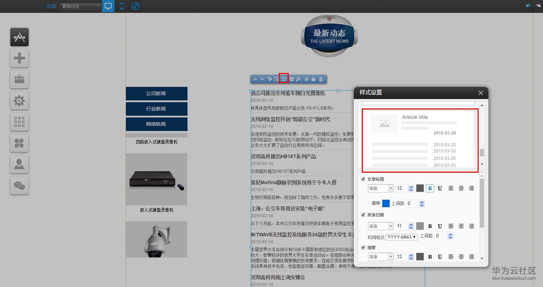
Task: Click the unlock padlock icon in module toolbar
Action: (x=313, y=79)
